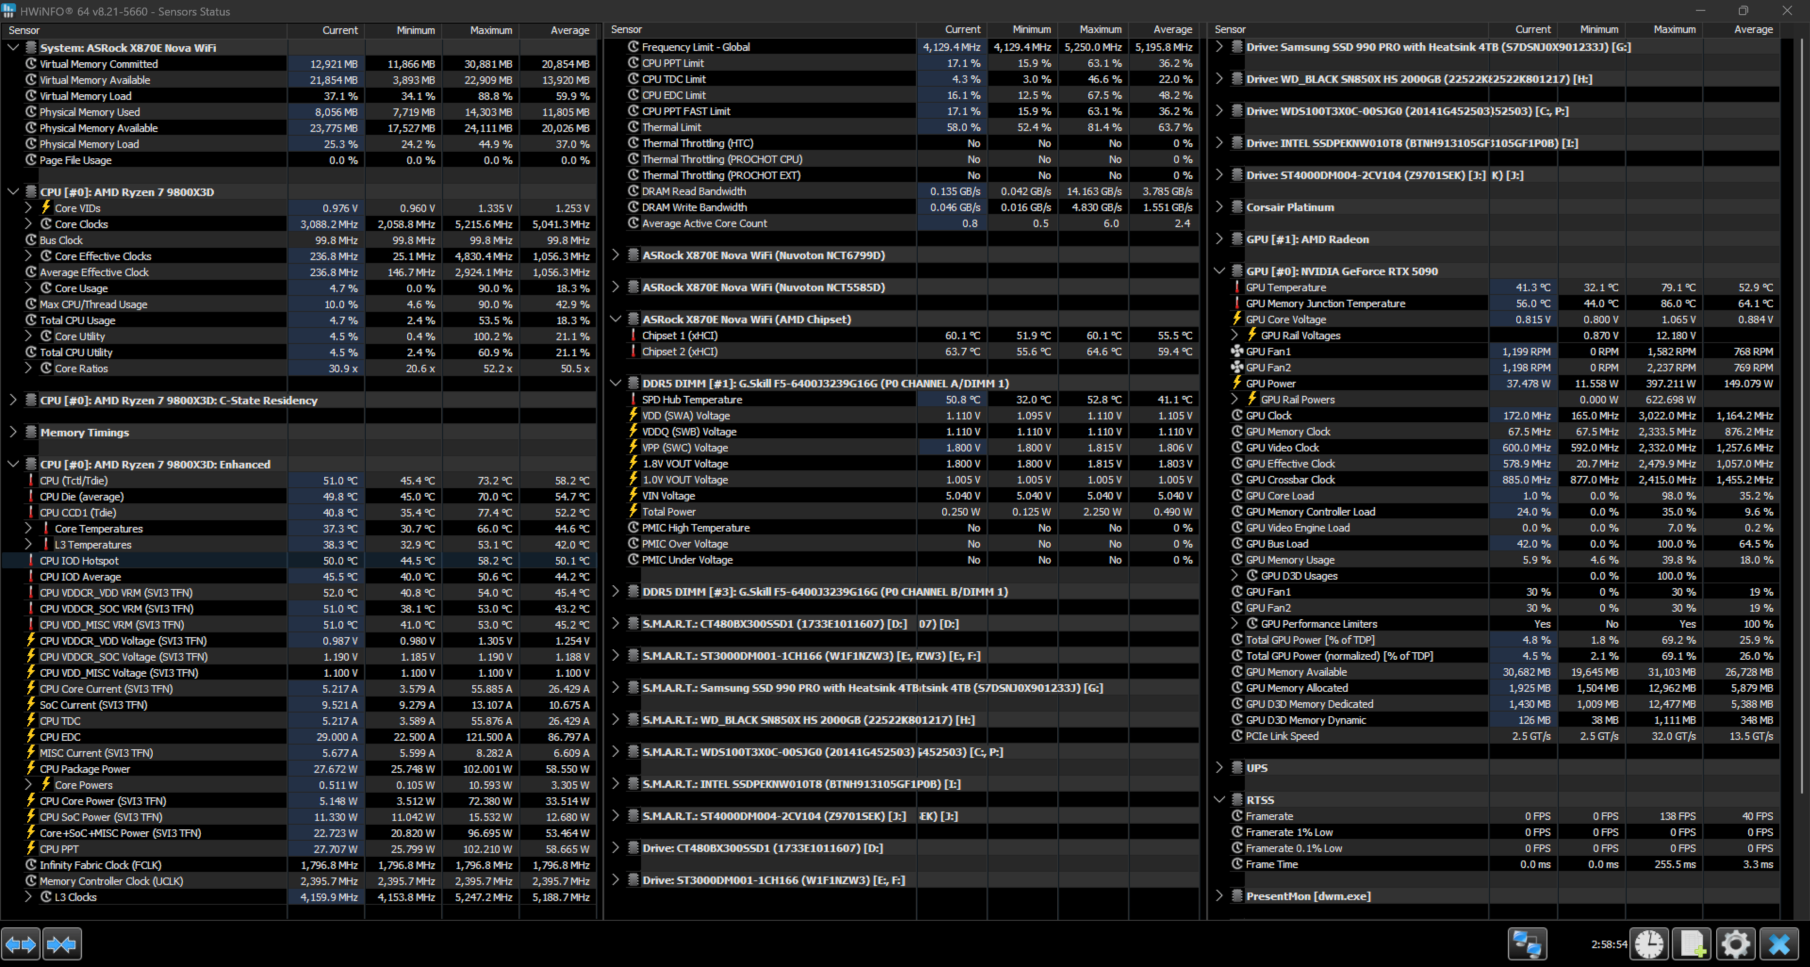
Task: Click the GPU Temperature current value 41.3 °C
Action: click(1532, 287)
